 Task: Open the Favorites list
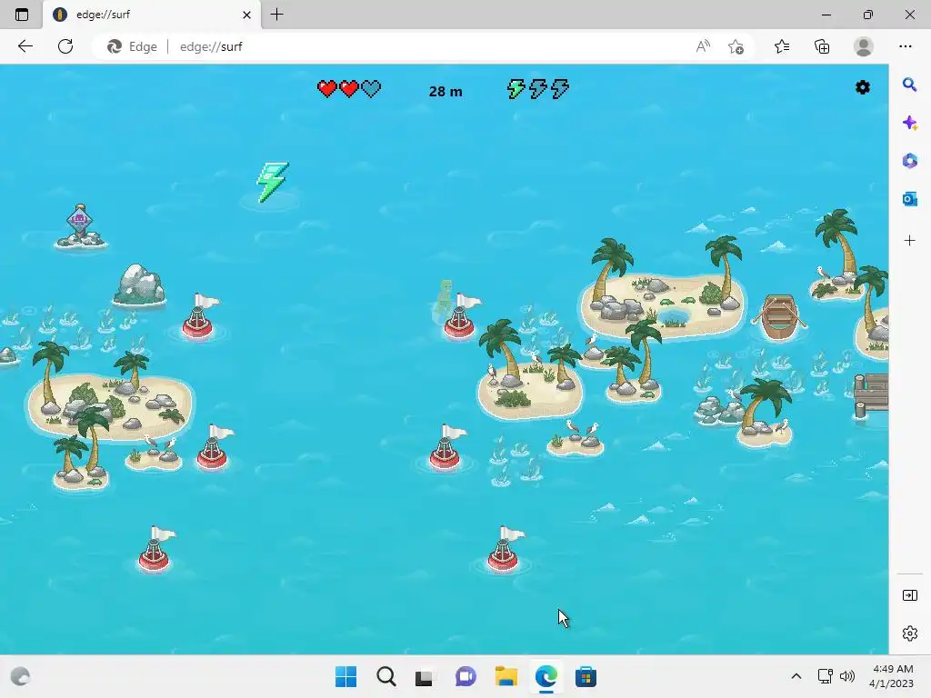(781, 46)
